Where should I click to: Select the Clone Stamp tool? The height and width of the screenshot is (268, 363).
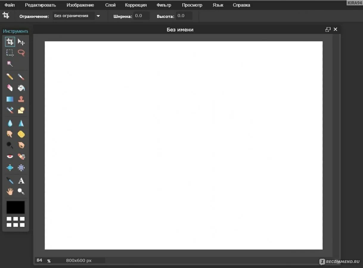coord(21,99)
